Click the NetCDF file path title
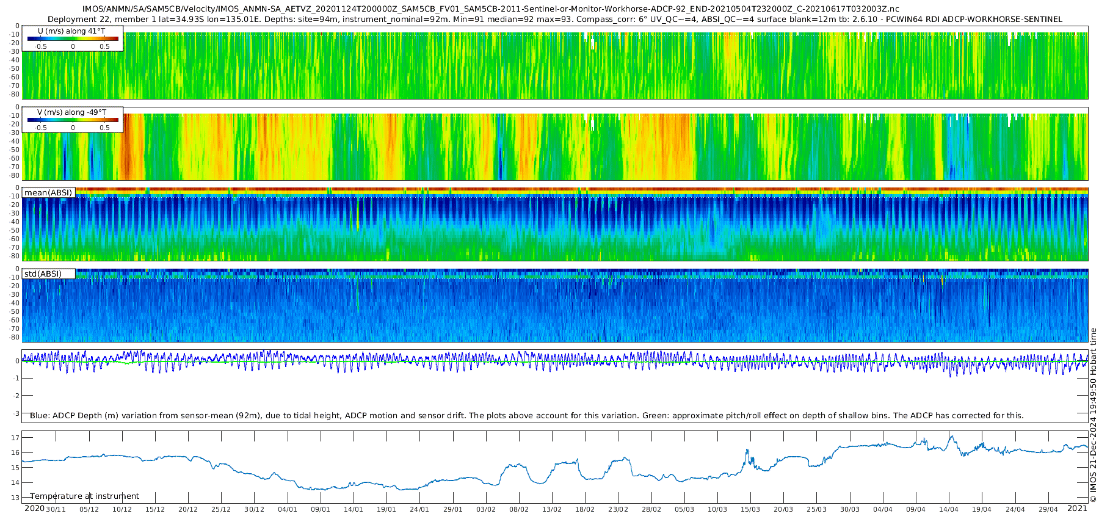Screen dimensions: 1099x519 point(490,9)
